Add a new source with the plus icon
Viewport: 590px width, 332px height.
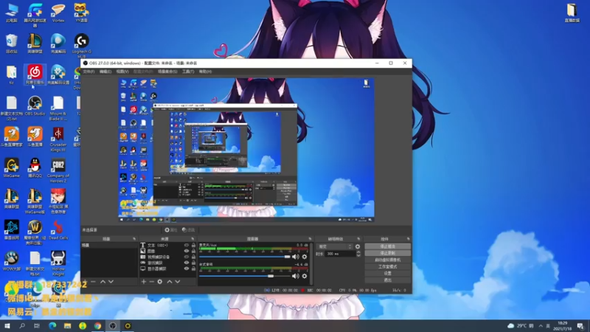[x=143, y=282]
